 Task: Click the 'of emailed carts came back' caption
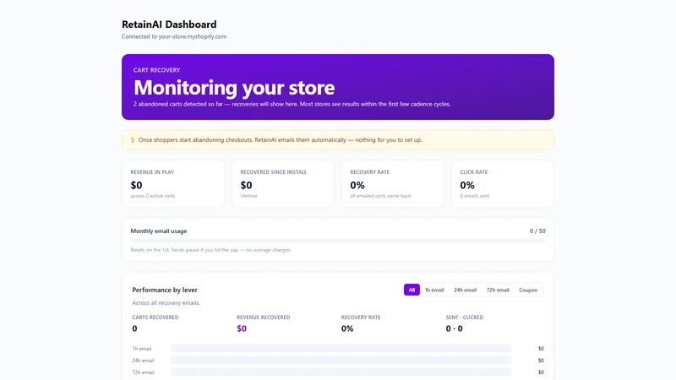(380, 196)
